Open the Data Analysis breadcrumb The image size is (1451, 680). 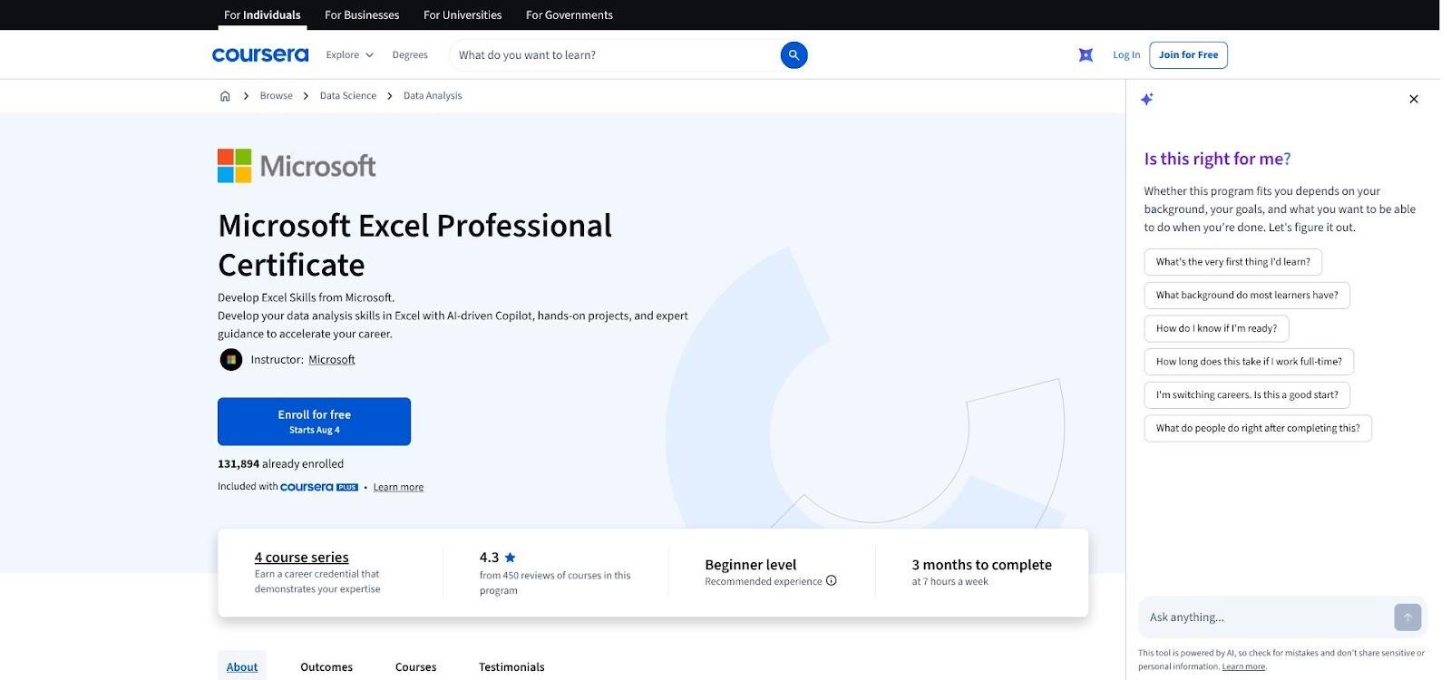click(433, 96)
